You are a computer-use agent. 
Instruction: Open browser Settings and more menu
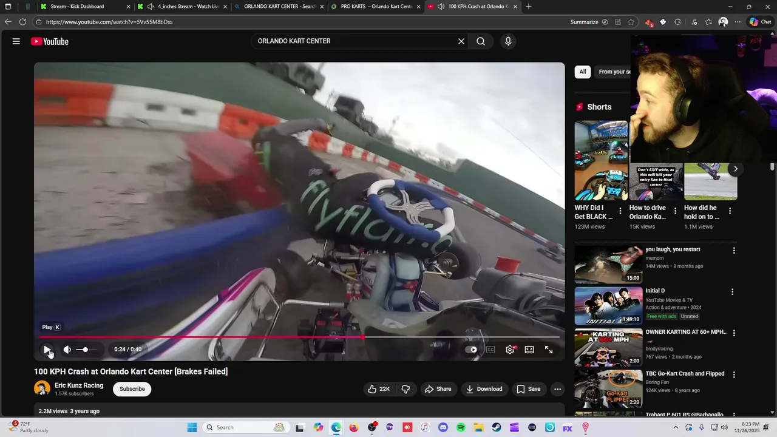[738, 22]
